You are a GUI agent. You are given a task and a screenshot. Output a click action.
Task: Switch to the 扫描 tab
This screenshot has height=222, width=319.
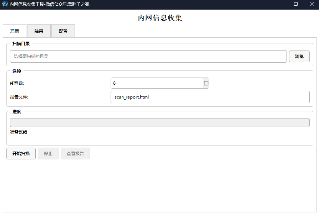14,31
